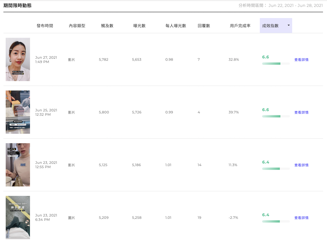Open the 伸手要錢 image story thumbnail

18,217
